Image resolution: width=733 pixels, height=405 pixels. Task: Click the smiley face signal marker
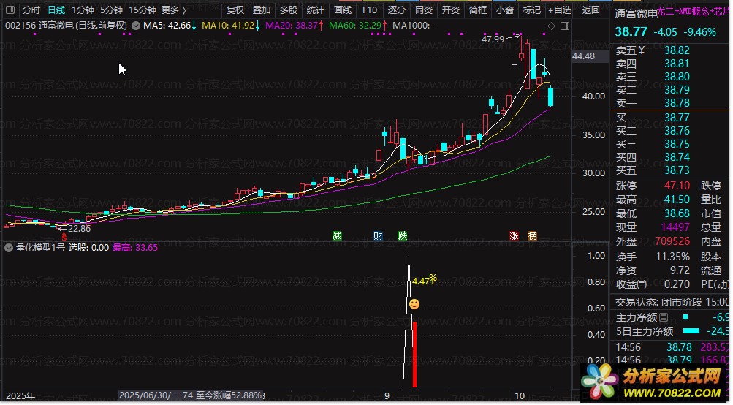tap(414, 304)
